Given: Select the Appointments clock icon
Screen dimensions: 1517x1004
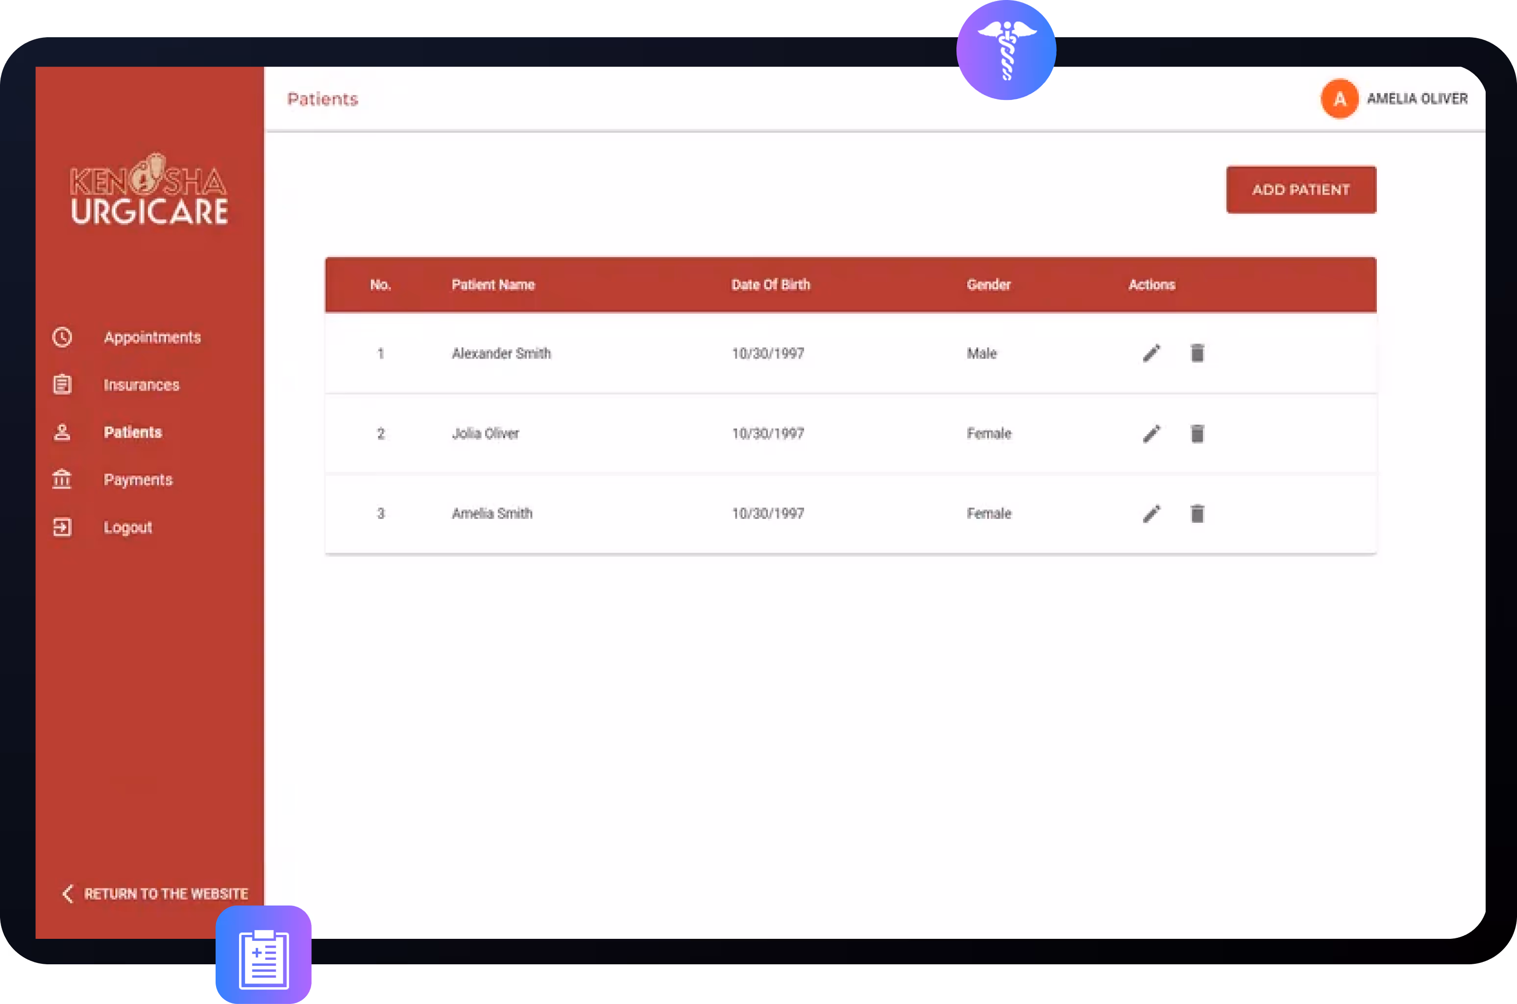Looking at the screenshot, I should 62,338.
